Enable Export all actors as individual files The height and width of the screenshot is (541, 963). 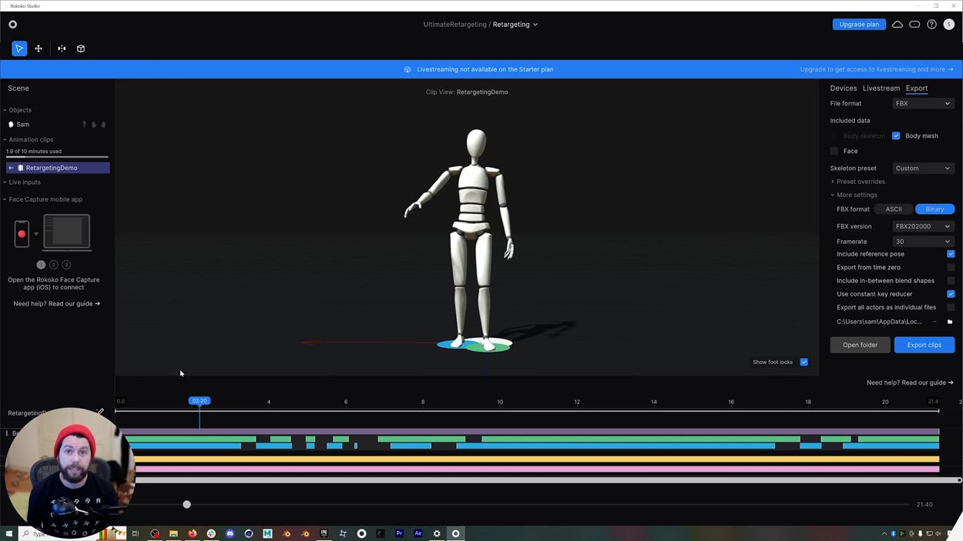coord(951,307)
